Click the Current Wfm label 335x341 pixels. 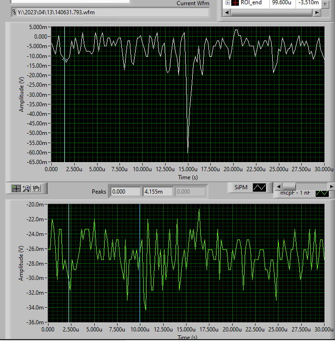(x=193, y=3)
